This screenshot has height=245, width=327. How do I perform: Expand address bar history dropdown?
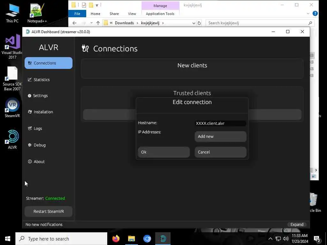(x=194, y=23)
